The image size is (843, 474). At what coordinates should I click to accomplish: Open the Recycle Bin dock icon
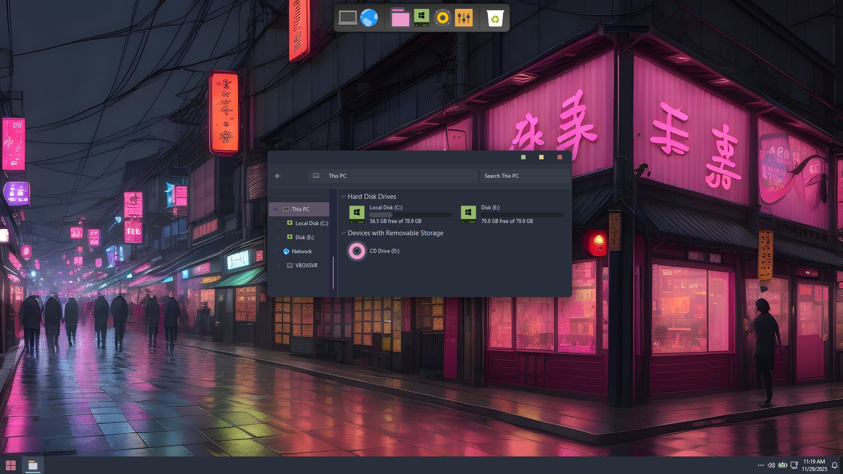point(495,18)
